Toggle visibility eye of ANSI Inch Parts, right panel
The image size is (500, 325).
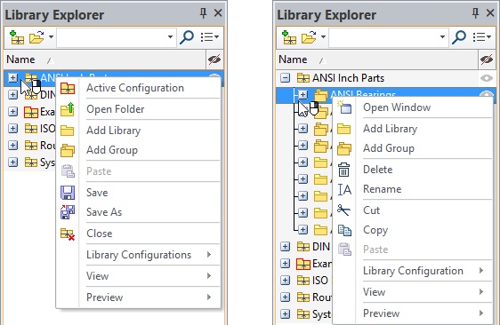tap(487, 78)
